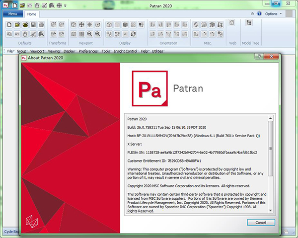Click the 'FLEXlm SN:' serial number line
This screenshot has width=298, height=238.
pos(192,153)
